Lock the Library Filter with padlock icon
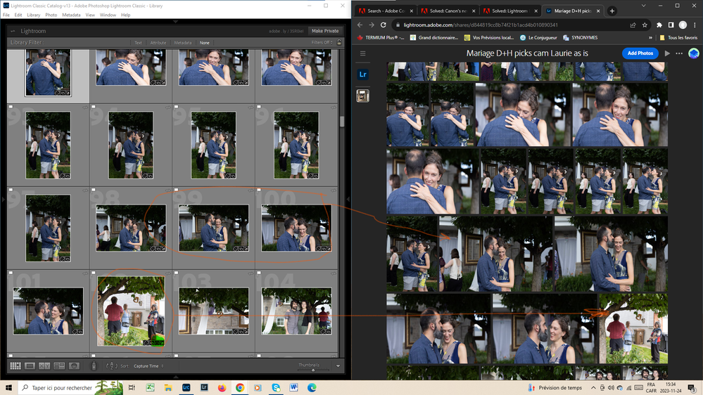This screenshot has width=703, height=395. pos(339,43)
